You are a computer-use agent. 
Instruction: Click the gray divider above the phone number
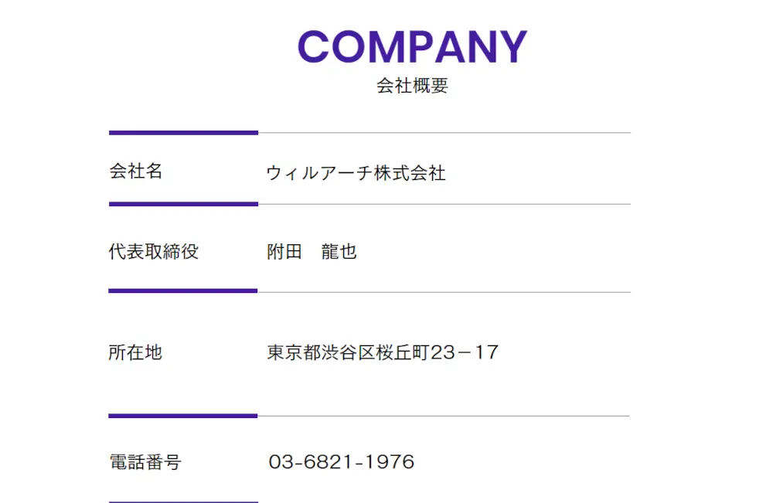click(x=444, y=416)
